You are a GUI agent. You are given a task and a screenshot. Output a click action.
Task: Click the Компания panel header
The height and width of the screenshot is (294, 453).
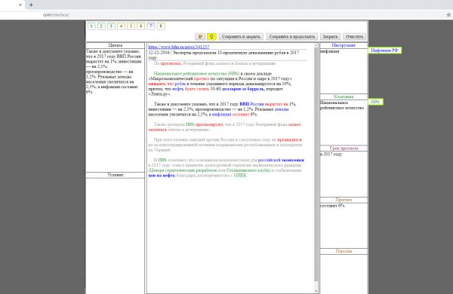point(344,96)
